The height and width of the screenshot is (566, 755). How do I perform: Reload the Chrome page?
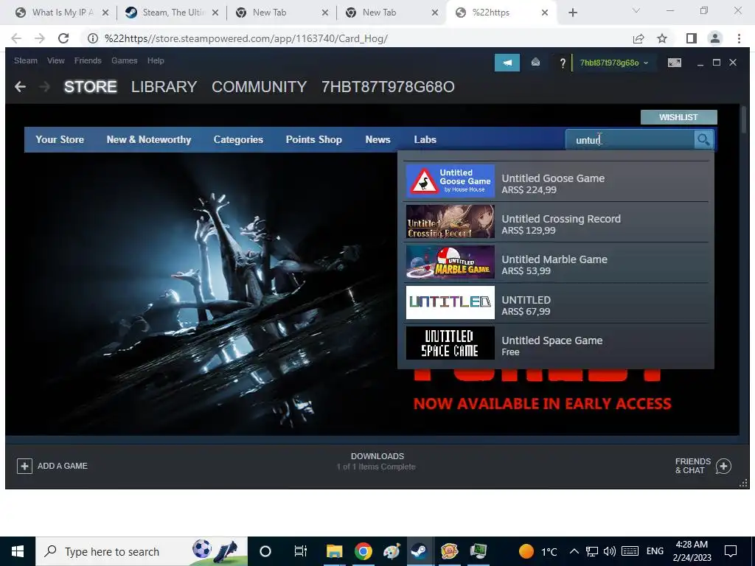pyautogui.click(x=63, y=38)
